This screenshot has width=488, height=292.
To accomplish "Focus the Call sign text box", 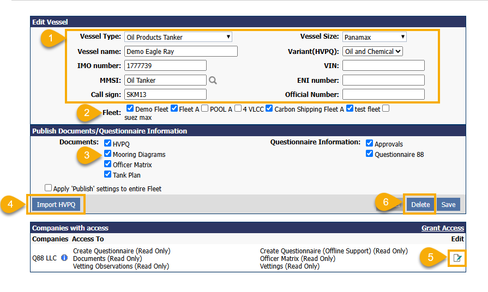I will (x=165, y=94).
